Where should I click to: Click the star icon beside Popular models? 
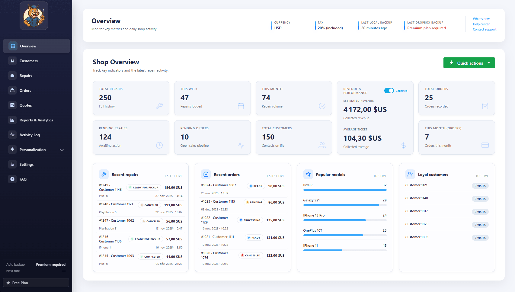coord(308,174)
